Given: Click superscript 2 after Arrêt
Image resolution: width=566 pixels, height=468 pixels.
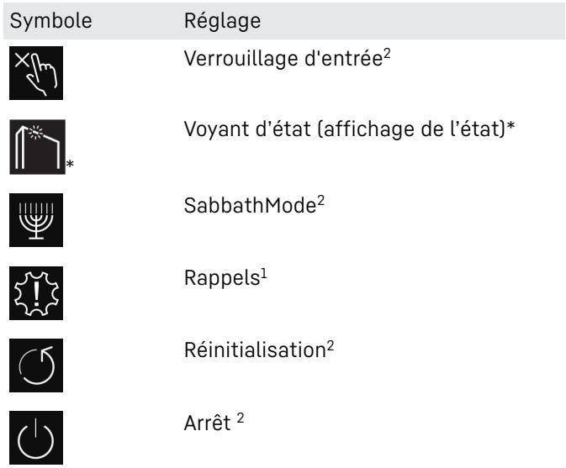Looking at the screenshot, I should coord(241,418).
